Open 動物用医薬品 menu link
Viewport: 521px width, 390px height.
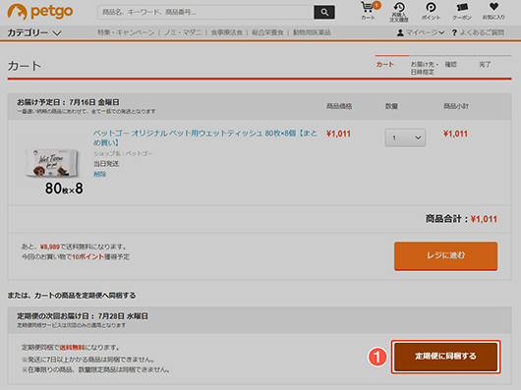pos(312,32)
